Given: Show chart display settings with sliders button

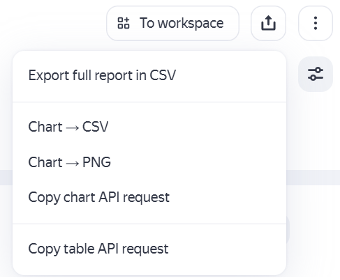Looking at the screenshot, I should [316, 74].
